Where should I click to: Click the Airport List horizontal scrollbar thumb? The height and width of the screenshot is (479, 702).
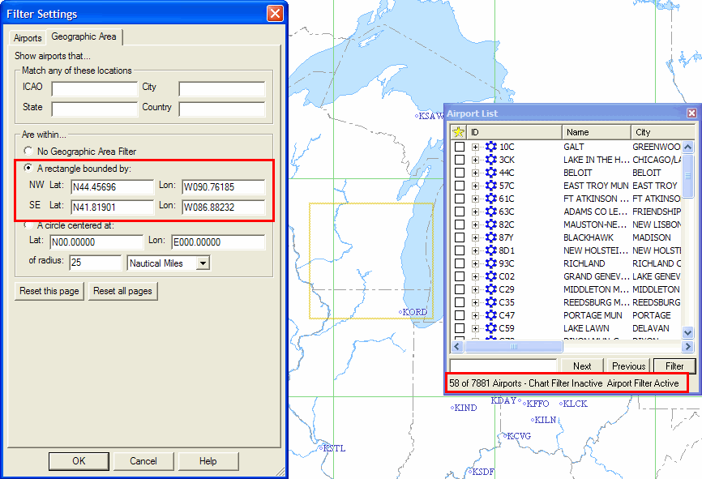(x=513, y=347)
